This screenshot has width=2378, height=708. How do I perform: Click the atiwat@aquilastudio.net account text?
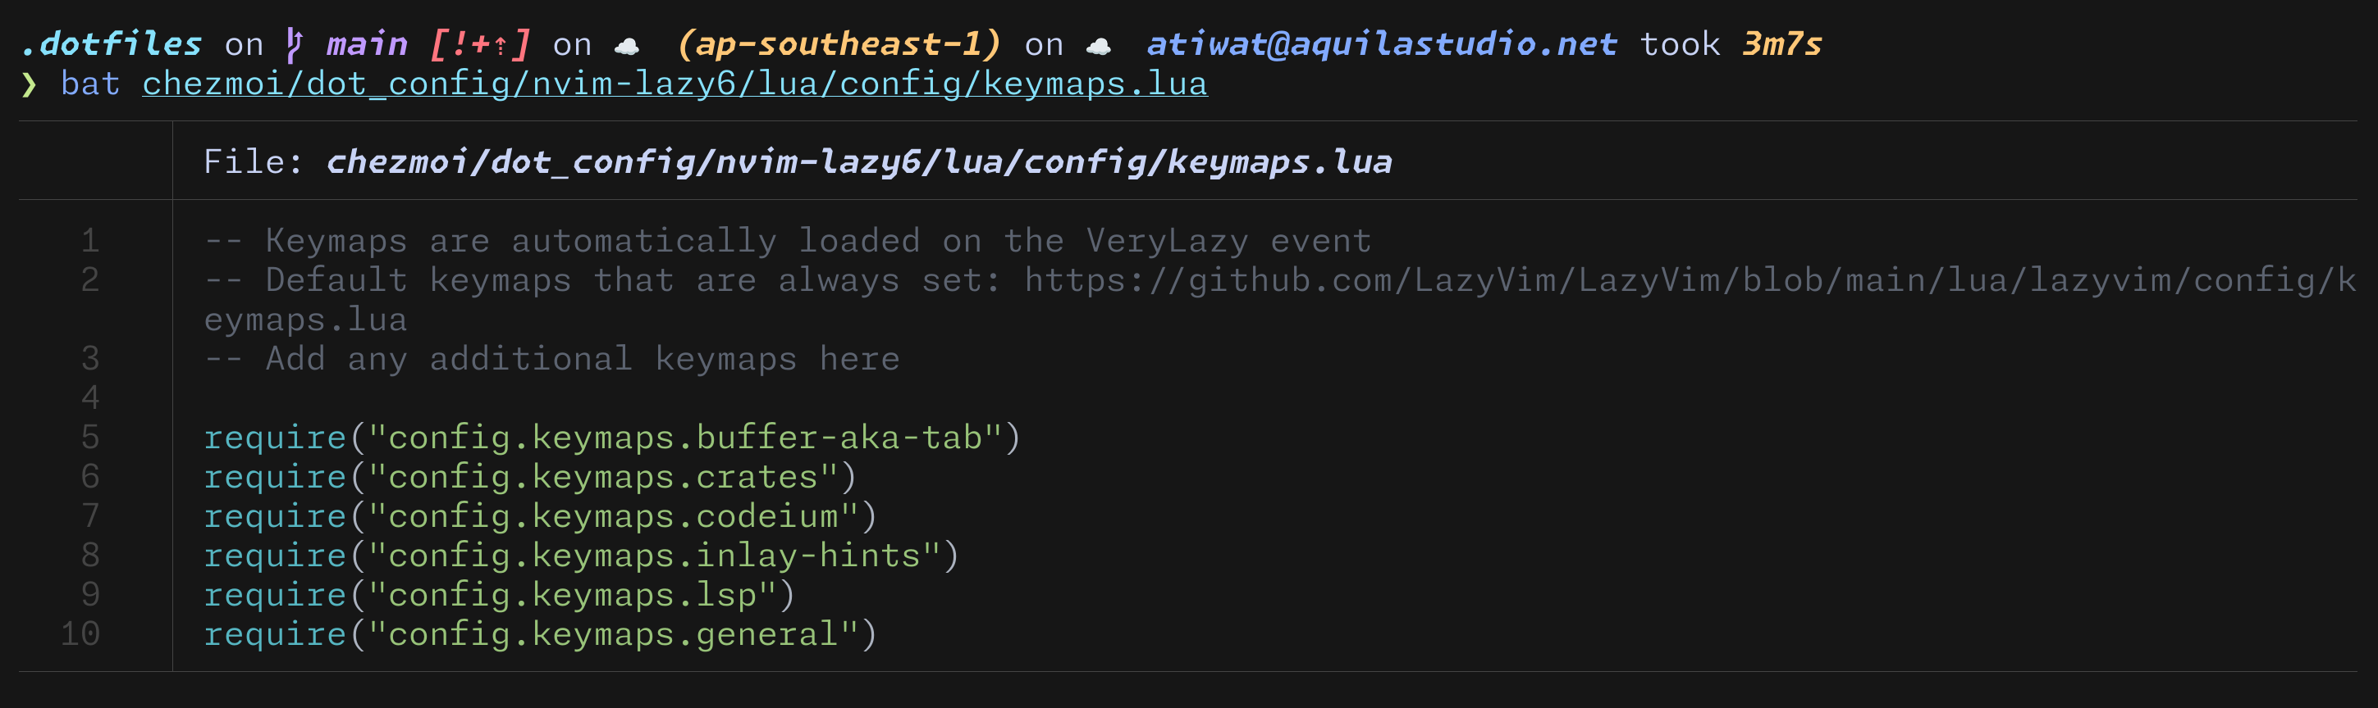1381,44
